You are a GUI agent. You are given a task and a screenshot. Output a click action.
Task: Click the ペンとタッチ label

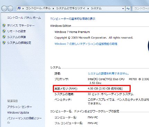click(63, 99)
